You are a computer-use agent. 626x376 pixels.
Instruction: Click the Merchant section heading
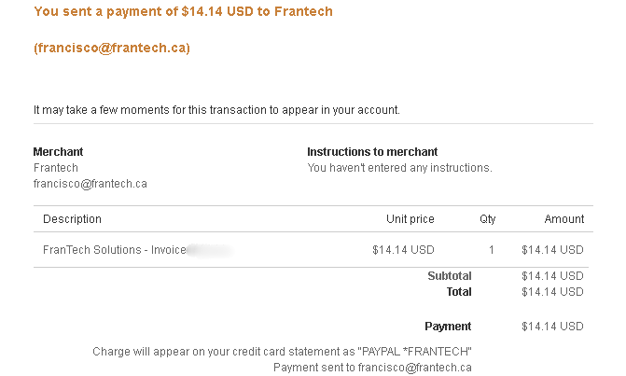coord(58,152)
